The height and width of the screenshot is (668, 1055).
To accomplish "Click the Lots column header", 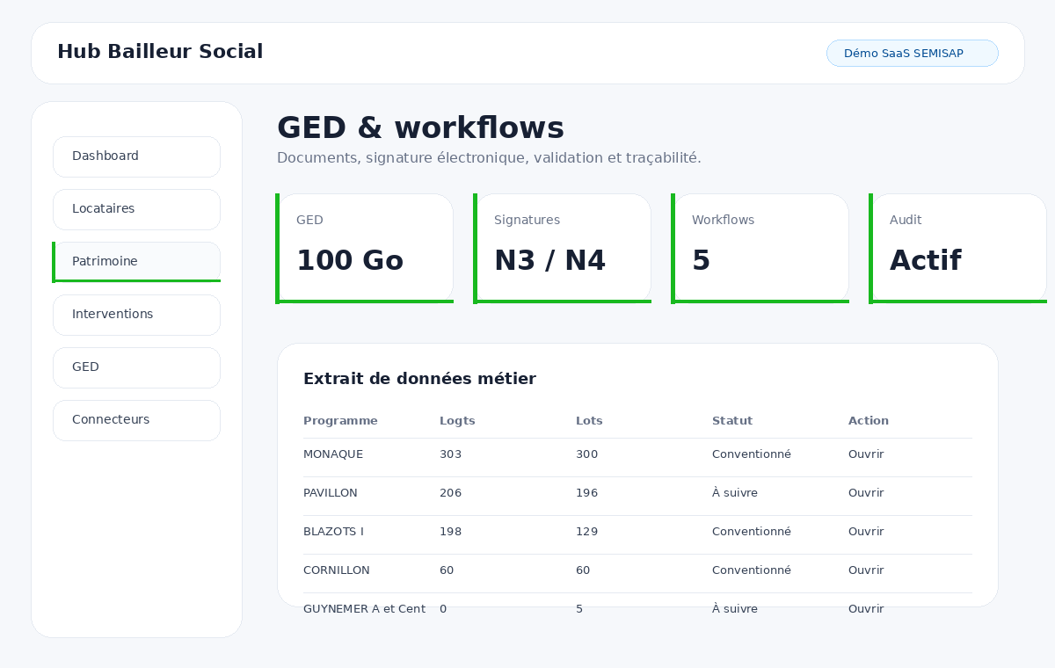I will [589, 421].
